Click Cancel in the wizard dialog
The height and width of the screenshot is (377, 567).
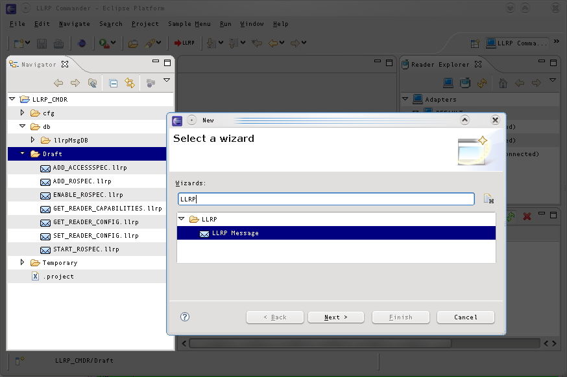[466, 317]
